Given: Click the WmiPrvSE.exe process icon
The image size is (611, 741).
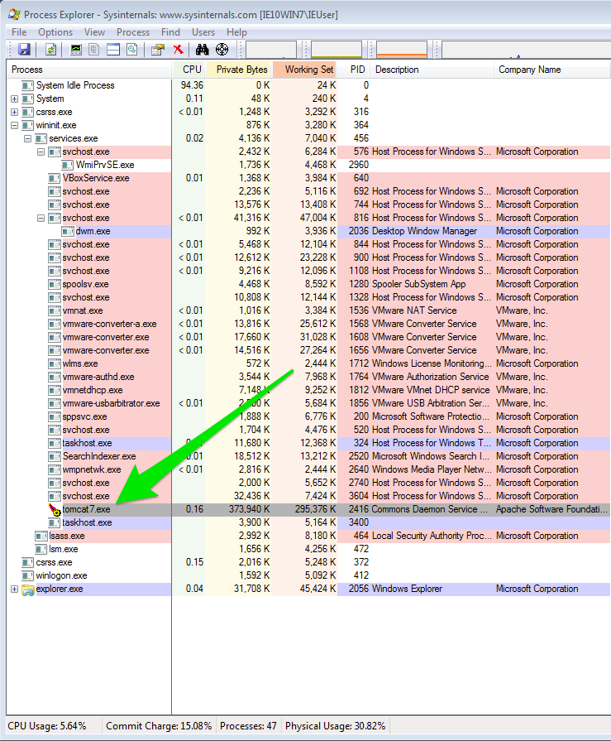Looking at the screenshot, I should click(68, 165).
